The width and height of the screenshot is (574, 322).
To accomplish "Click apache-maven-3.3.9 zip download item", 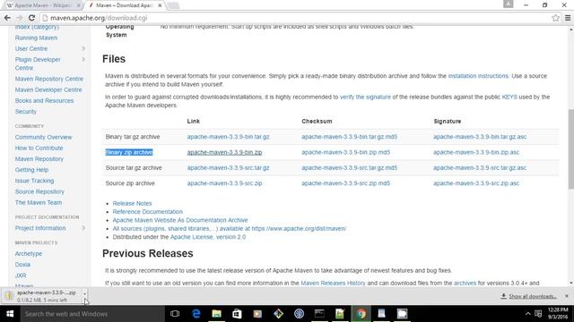I will coord(42,296).
